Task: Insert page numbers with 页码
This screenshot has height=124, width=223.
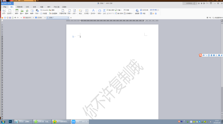Action: tap(69, 11)
